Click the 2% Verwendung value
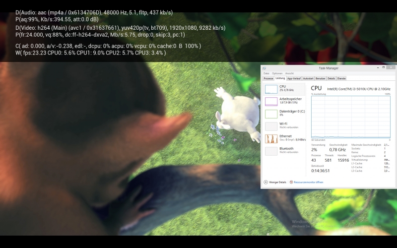The height and width of the screenshot is (248, 397). [x=314, y=150]
